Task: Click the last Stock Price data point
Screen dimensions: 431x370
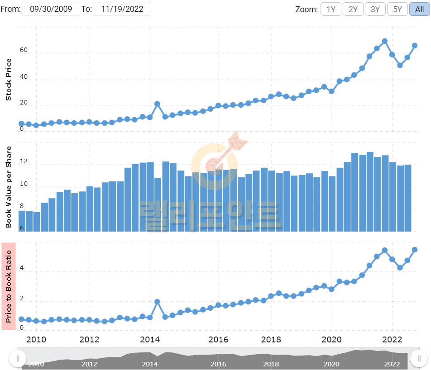Action: tap(415, 45)
